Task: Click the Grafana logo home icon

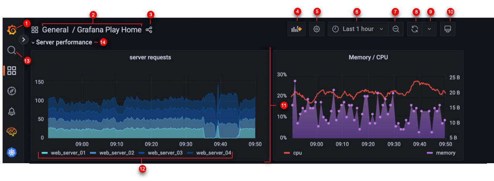Action: tap(12, 29)
